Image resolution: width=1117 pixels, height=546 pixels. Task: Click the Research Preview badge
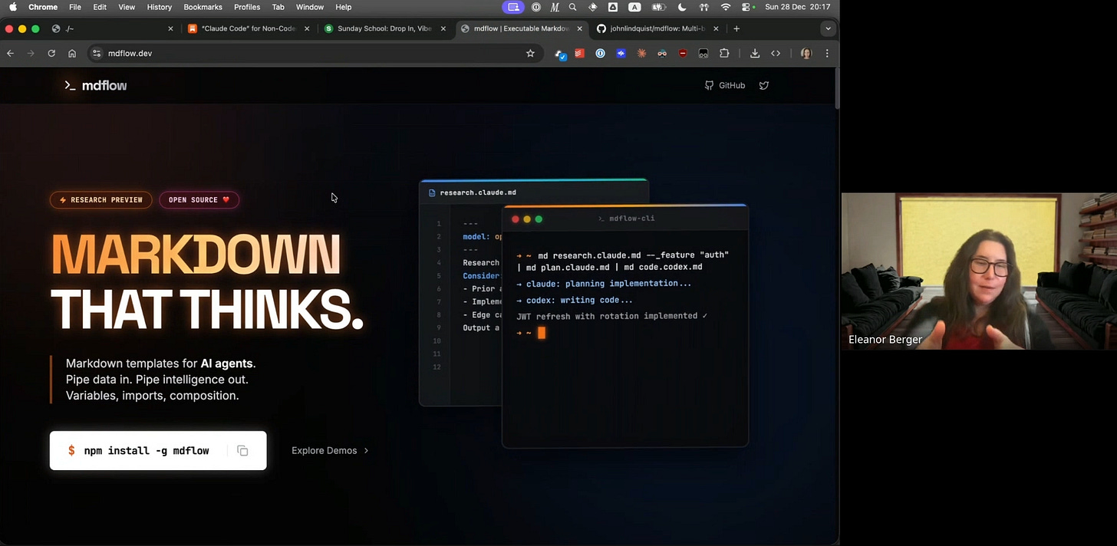[x=101, y=200]
